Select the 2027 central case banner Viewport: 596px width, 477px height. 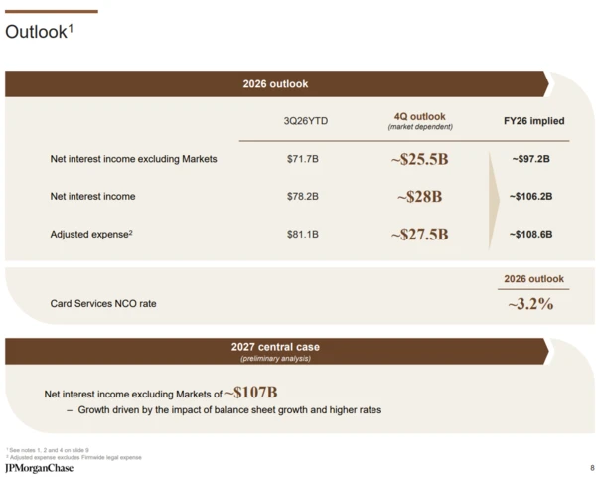pyautogui.click(x=277, y=351)
